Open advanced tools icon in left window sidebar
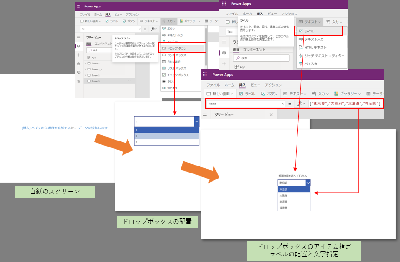 click(x=79, y=81)
